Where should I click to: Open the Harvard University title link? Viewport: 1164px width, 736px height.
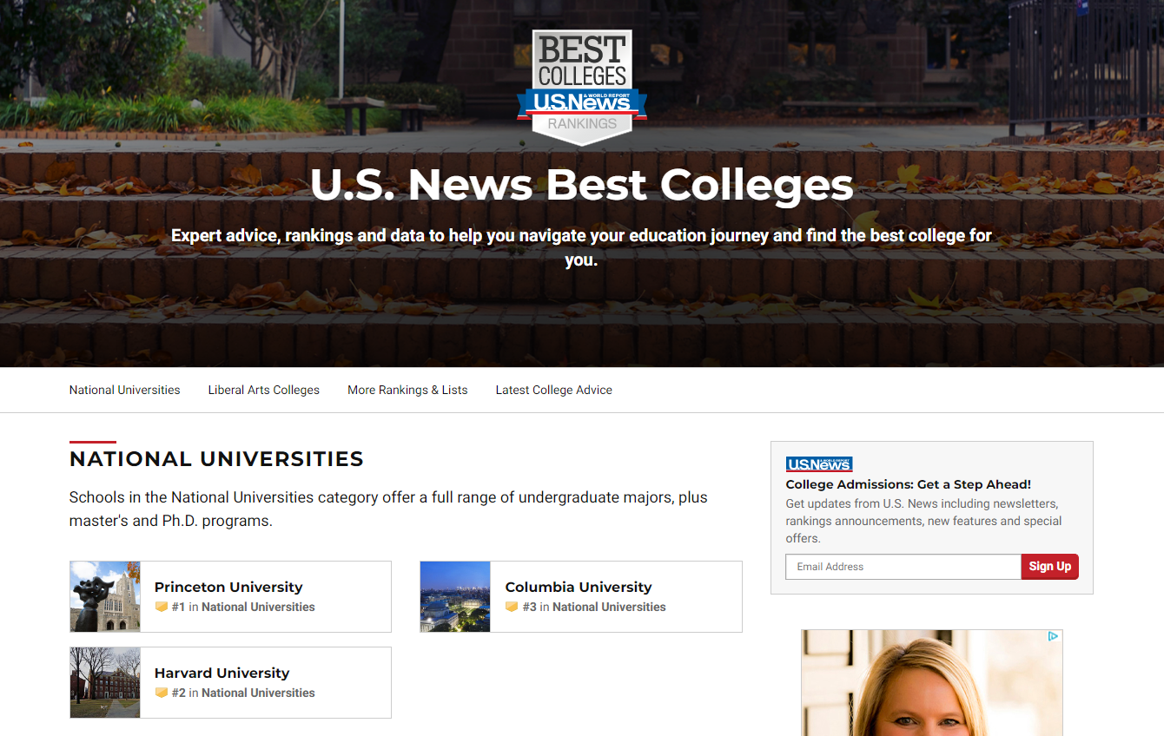coord(222,674)
